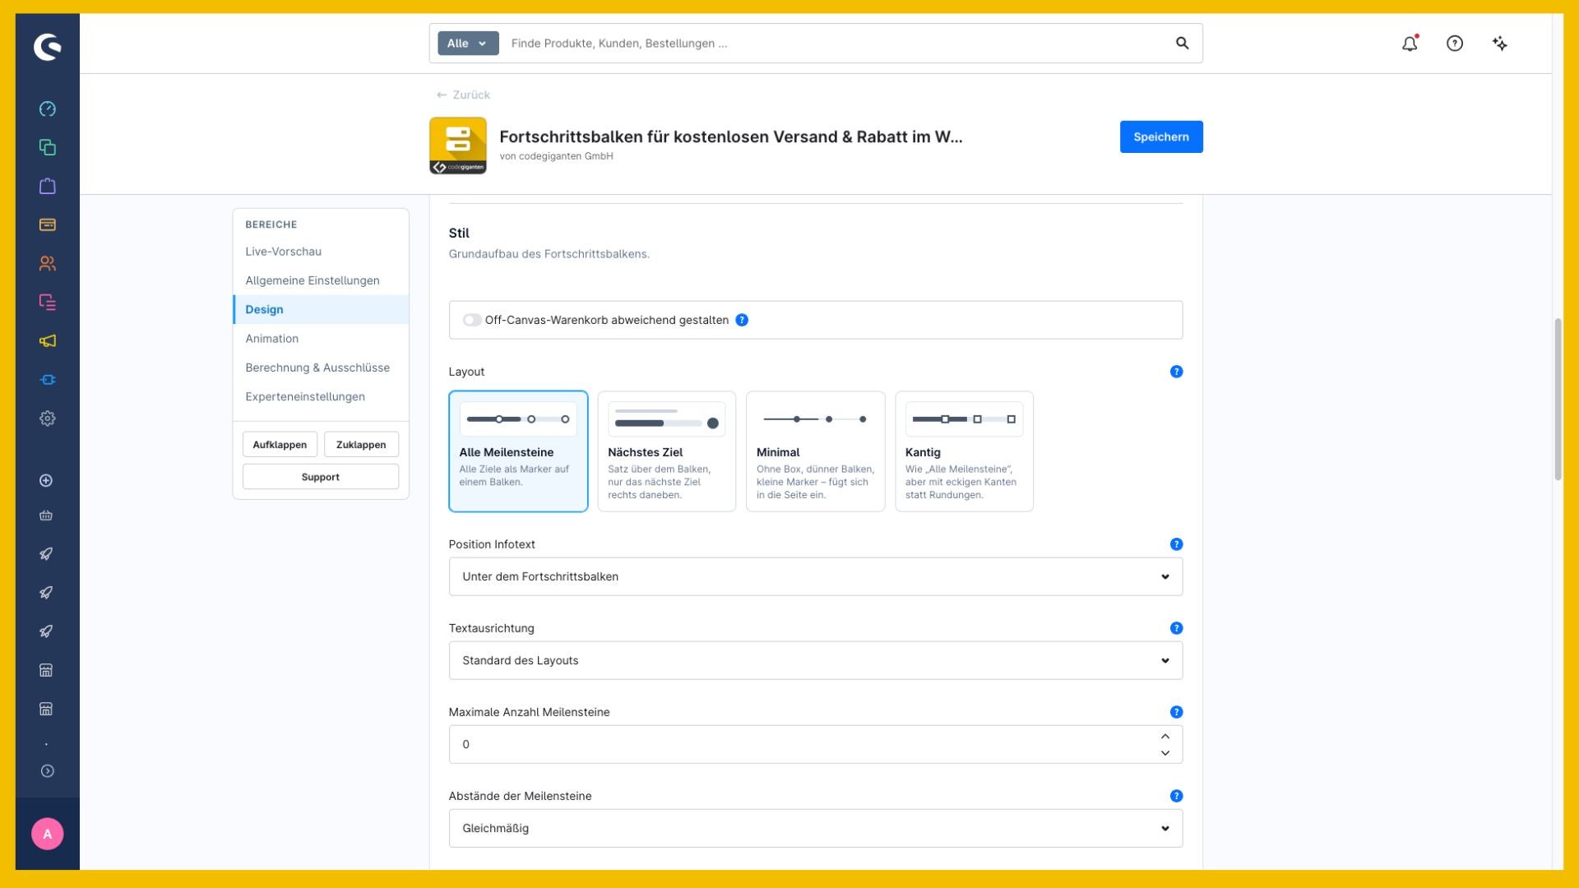Click the Aufklappen button
This screenshot has width=1579, height=888.
coord(280,444)
